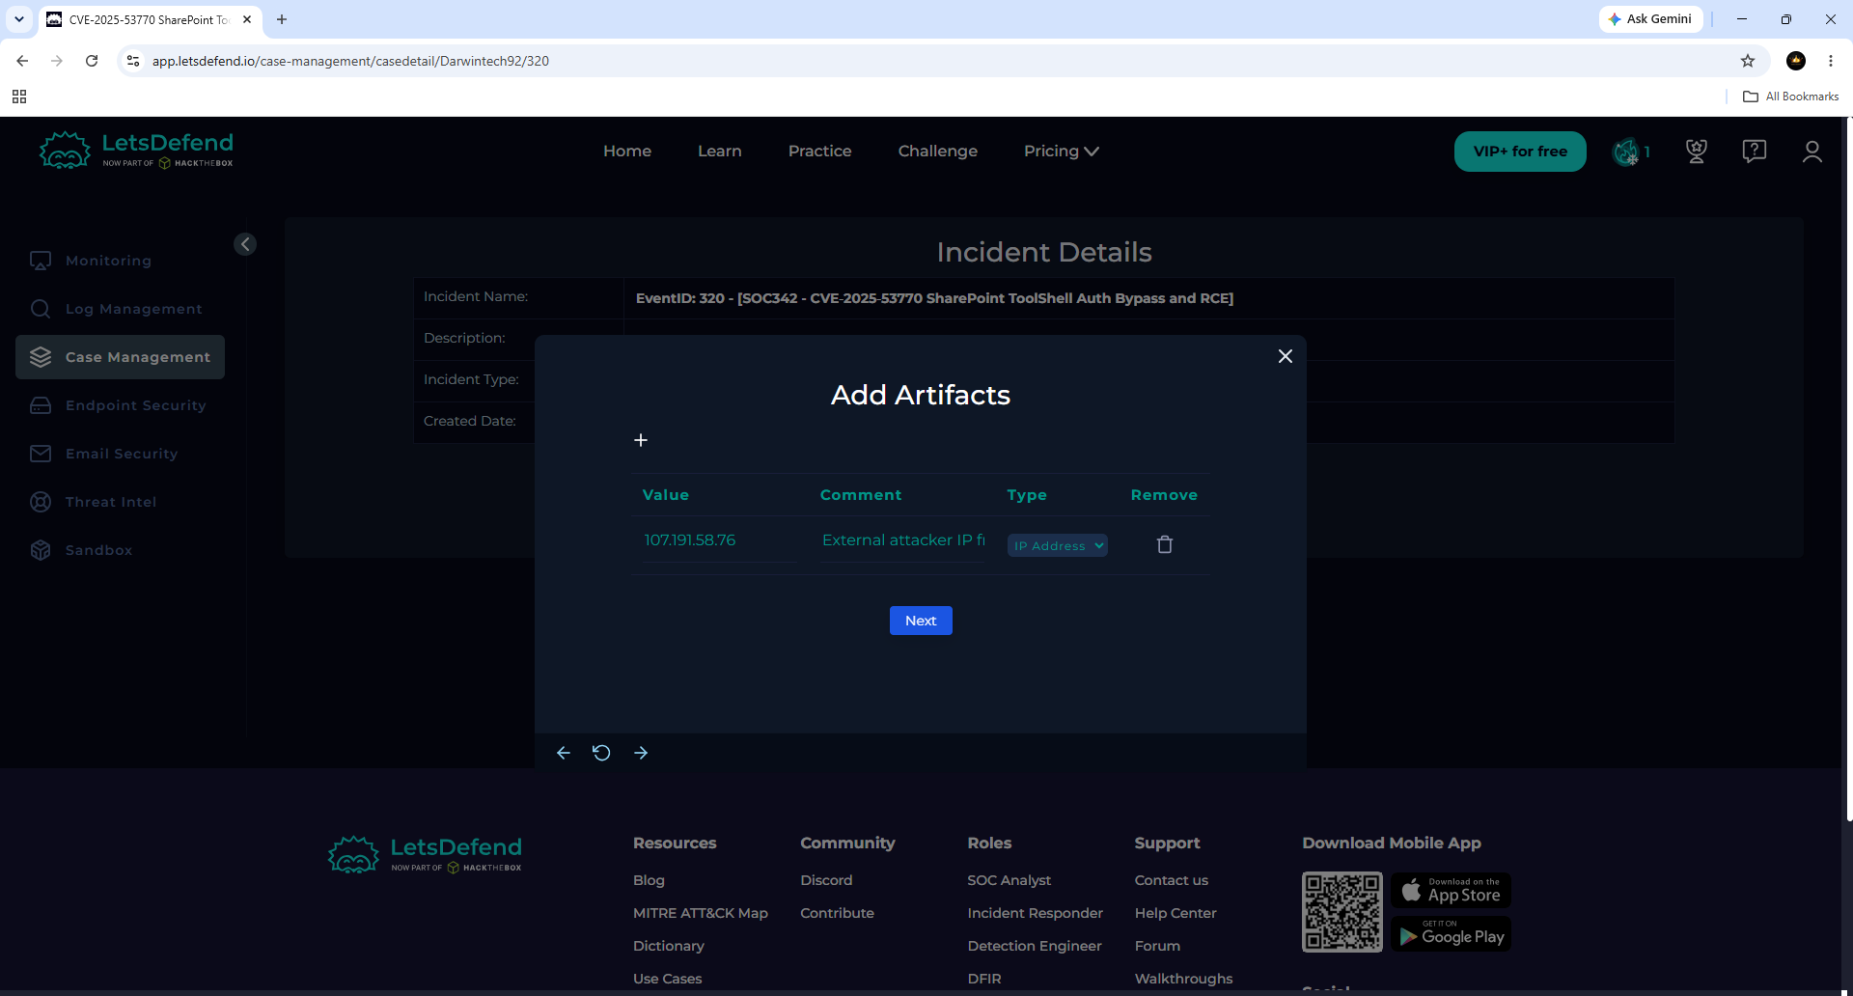Screen dimensions: 1853x996
Task: Open the Help Center link
Action: point(1175,913)
